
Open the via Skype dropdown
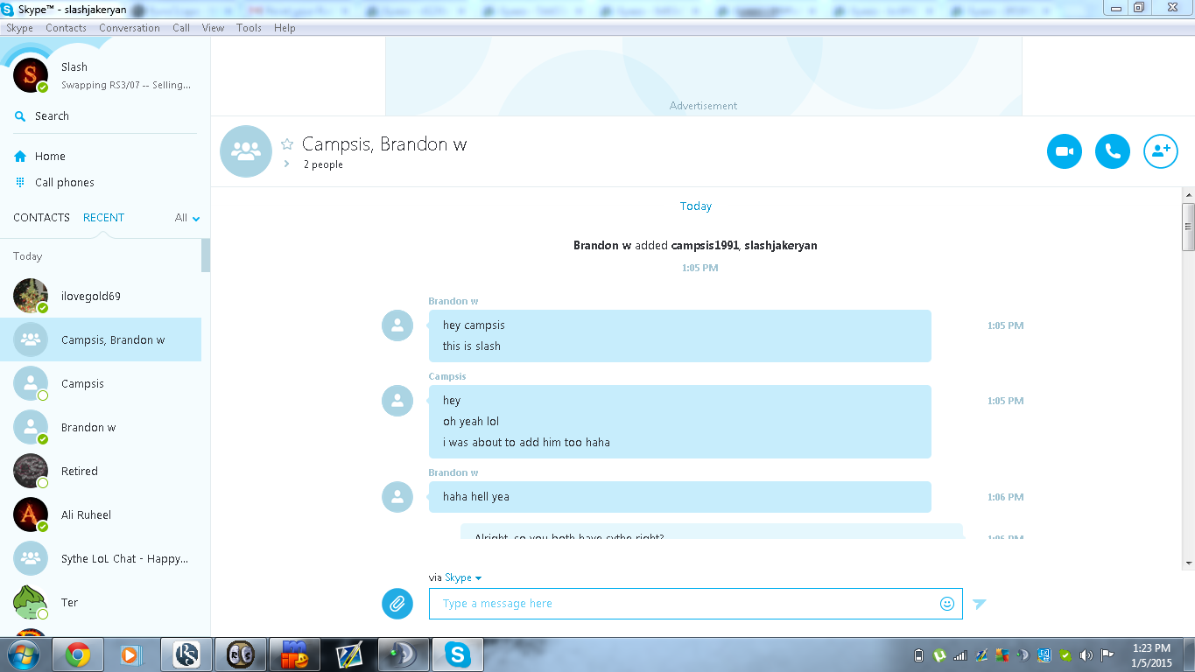point(463,577)
